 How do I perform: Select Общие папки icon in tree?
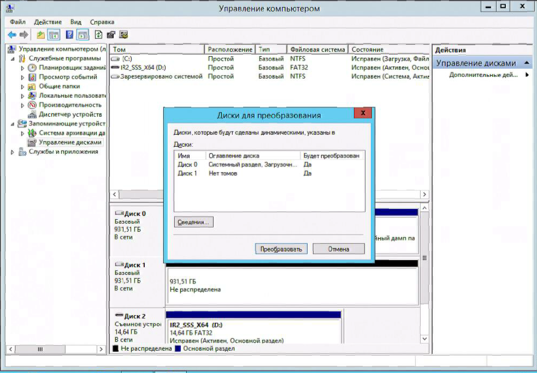click(x=32, y=87)
